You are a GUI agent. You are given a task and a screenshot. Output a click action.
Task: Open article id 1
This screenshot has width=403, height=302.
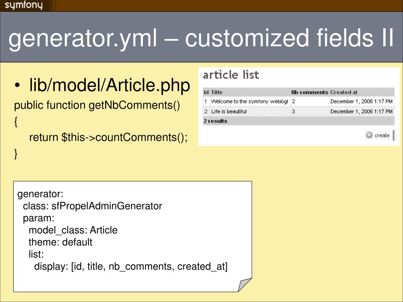pyautogui.click(x=205, y=101)
